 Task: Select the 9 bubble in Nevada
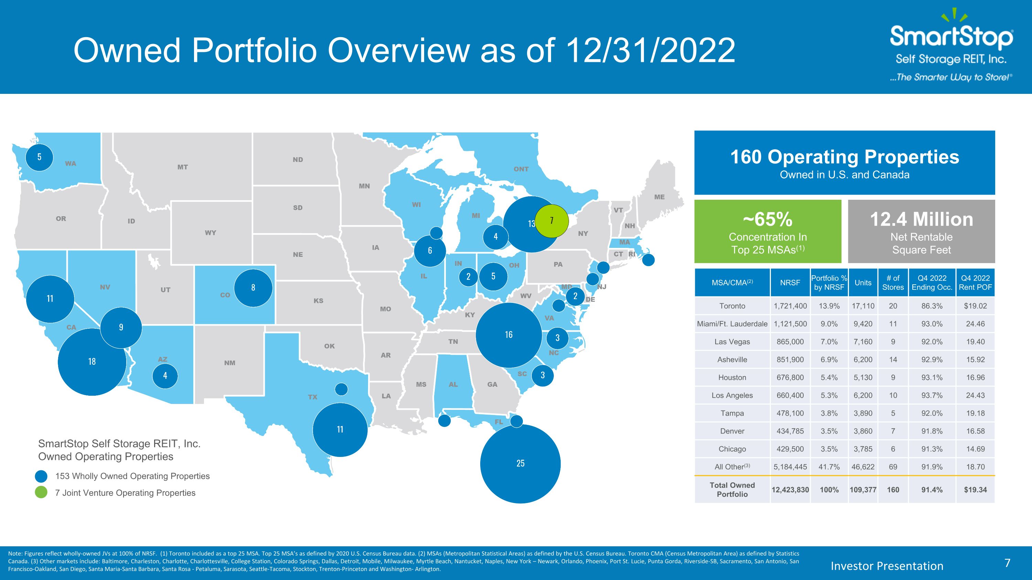point(121,327)
